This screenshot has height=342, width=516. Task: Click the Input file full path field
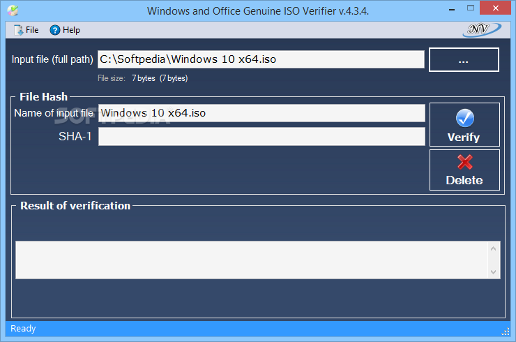261,59
